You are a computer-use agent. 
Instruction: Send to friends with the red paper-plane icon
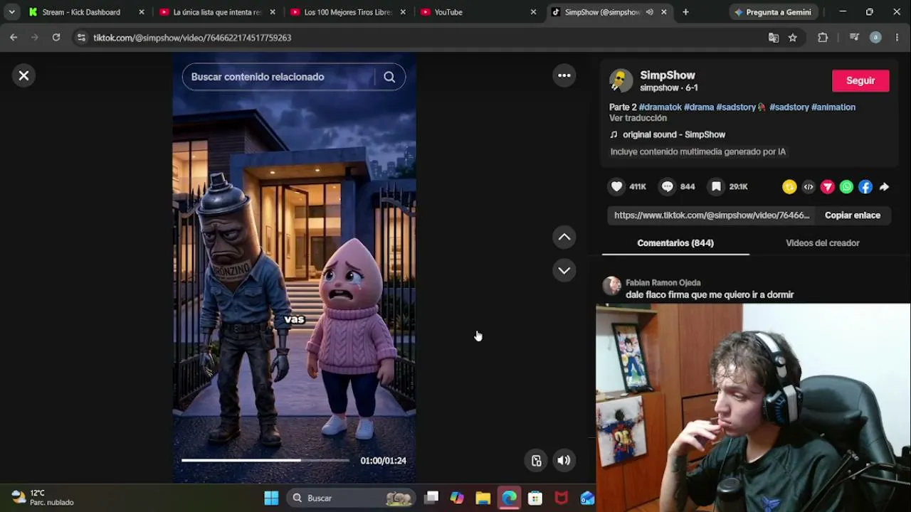coord(828,187)
